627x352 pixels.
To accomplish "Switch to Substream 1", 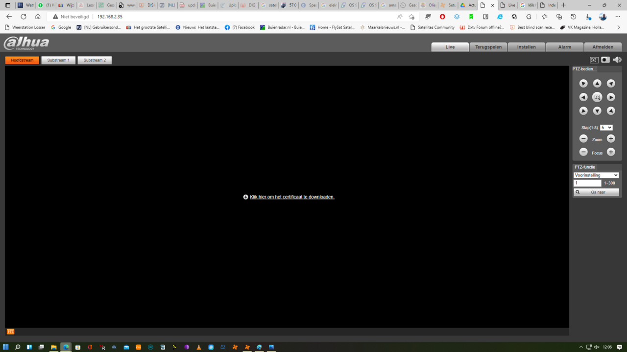I will pos(58,60).
